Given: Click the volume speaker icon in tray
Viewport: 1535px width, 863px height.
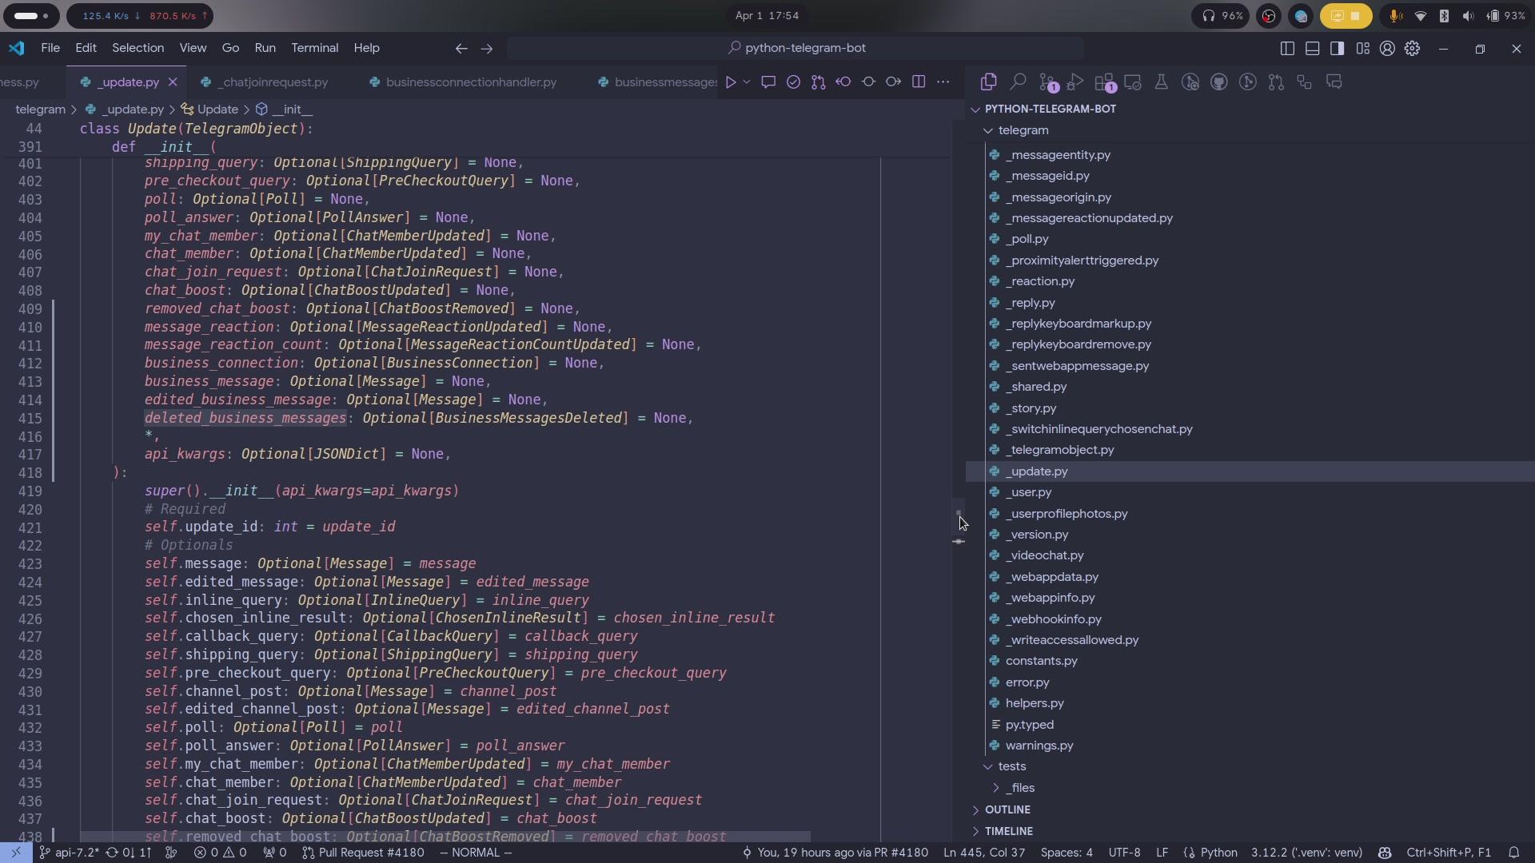Looking at the screenshot, I should pyautogui.click(x=1468, y=15).
